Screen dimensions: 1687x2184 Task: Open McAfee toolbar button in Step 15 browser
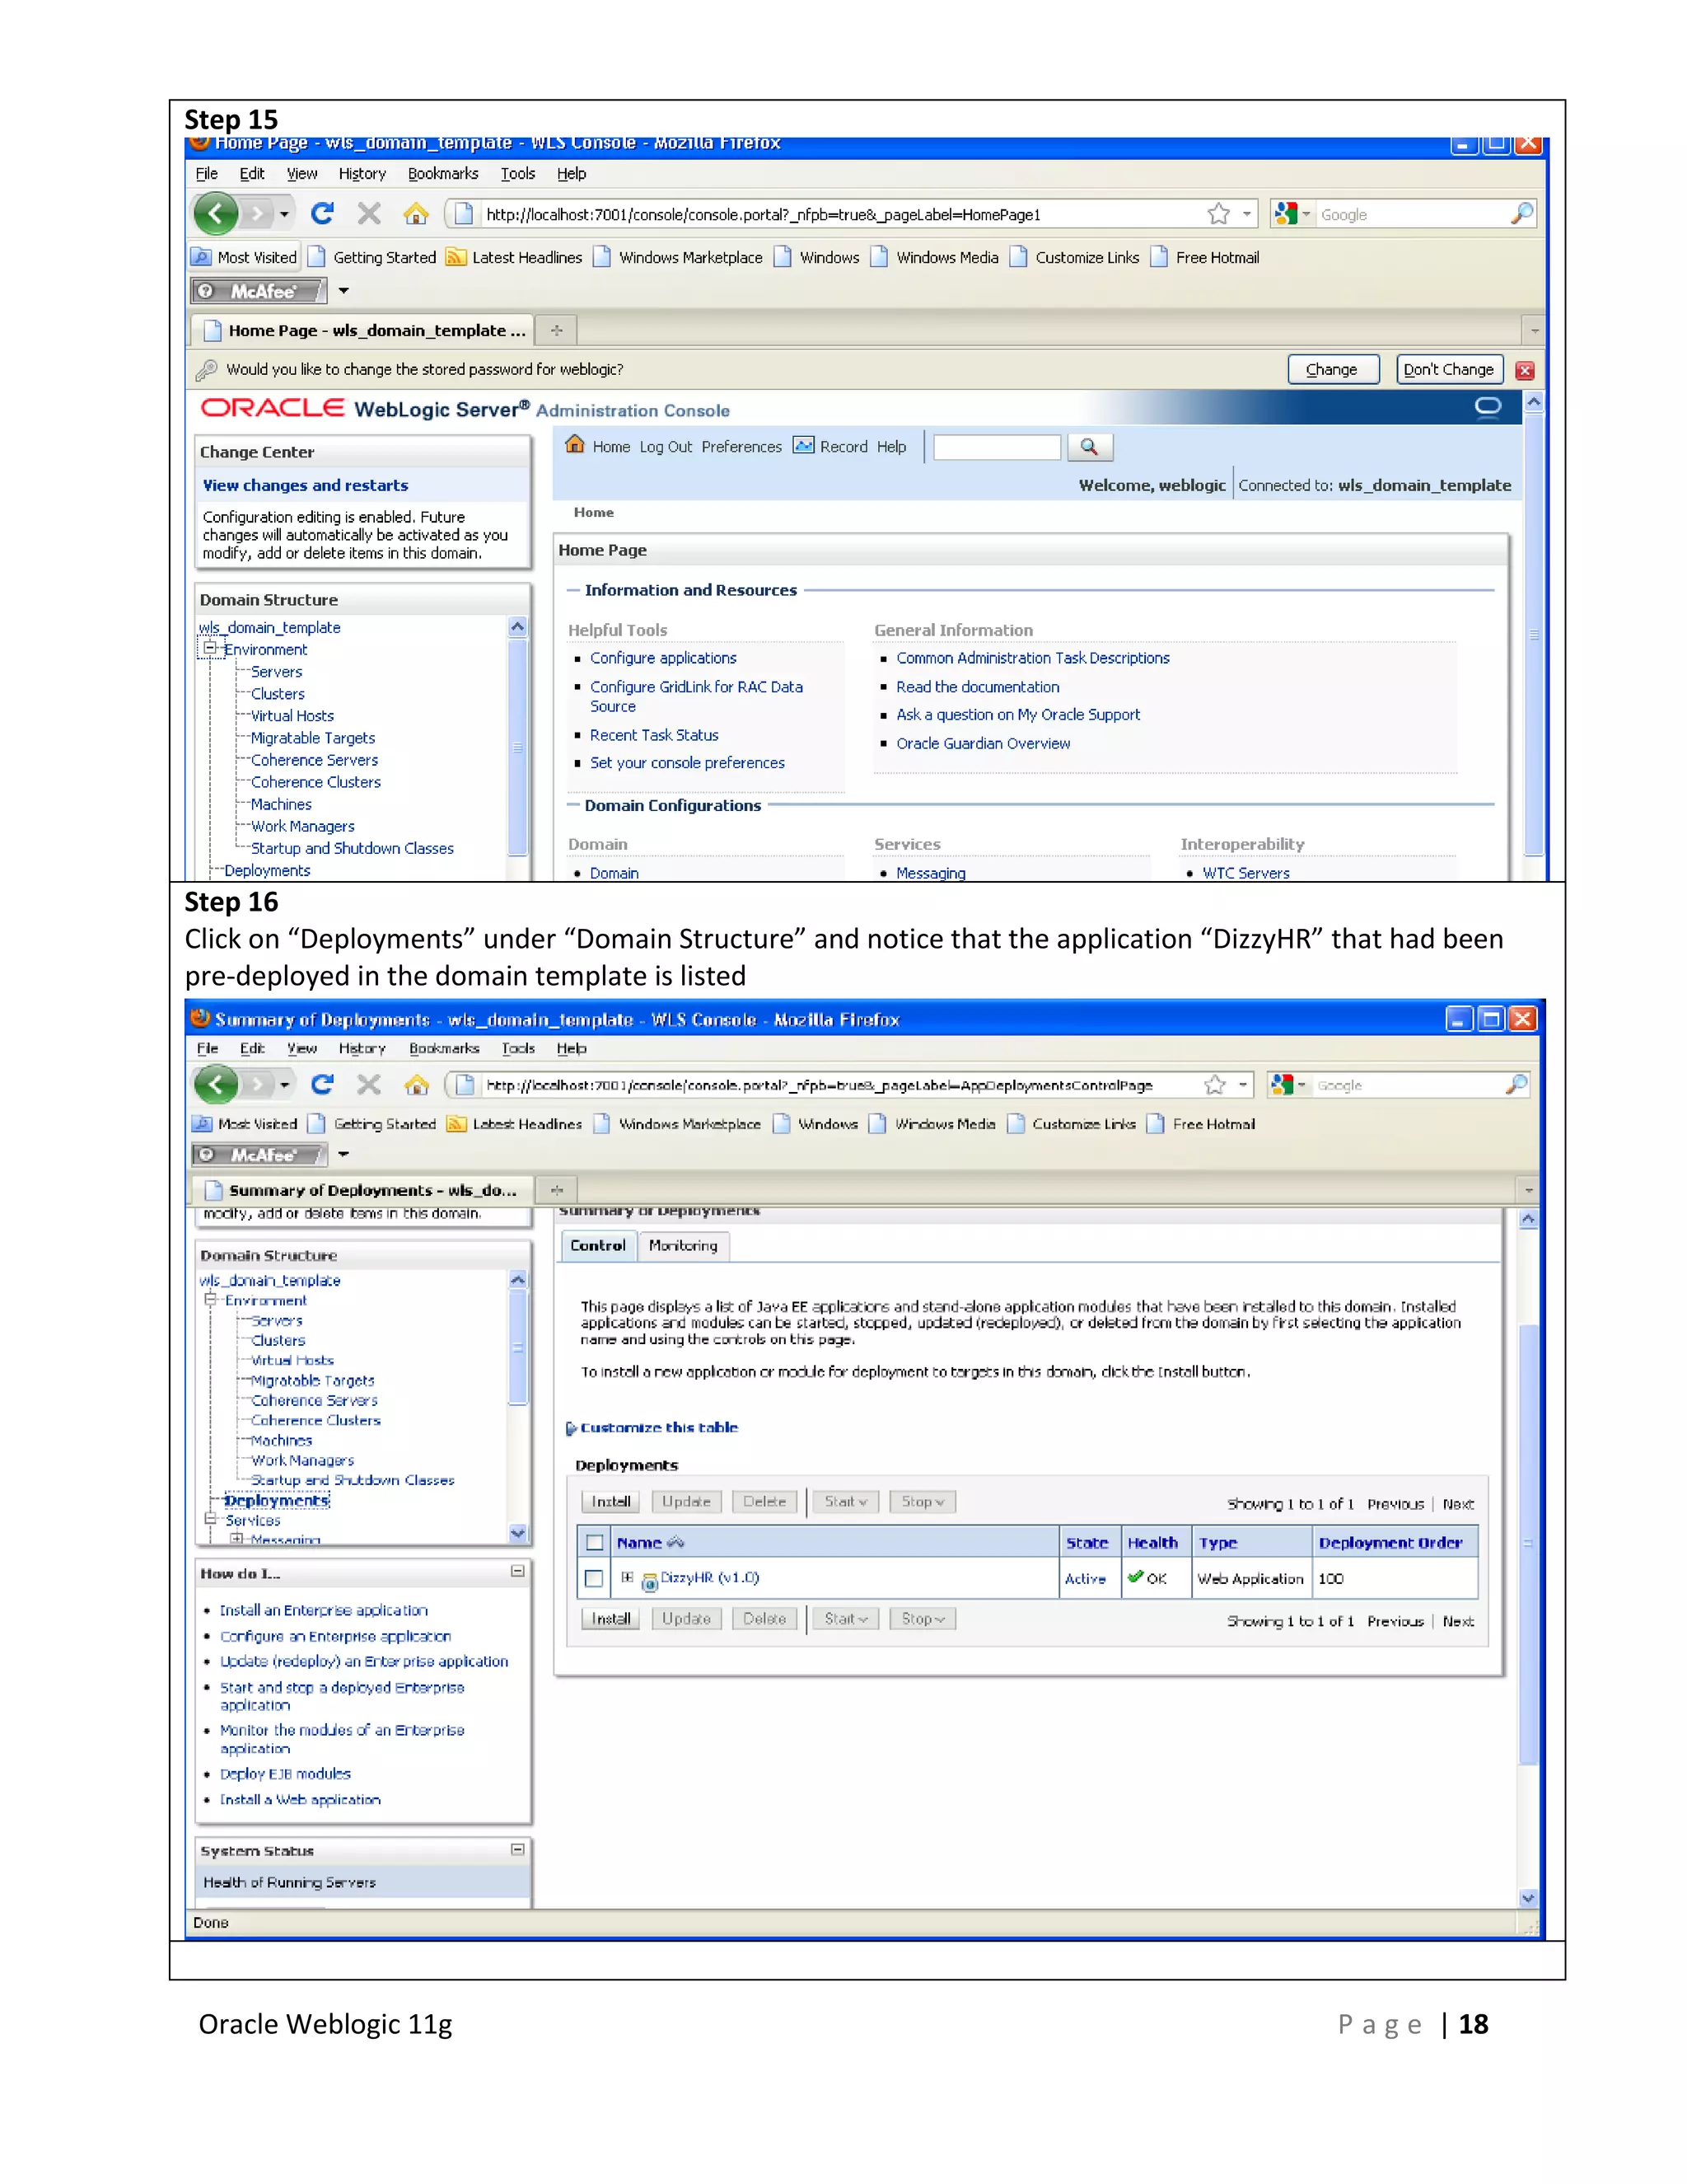point(259,291)
